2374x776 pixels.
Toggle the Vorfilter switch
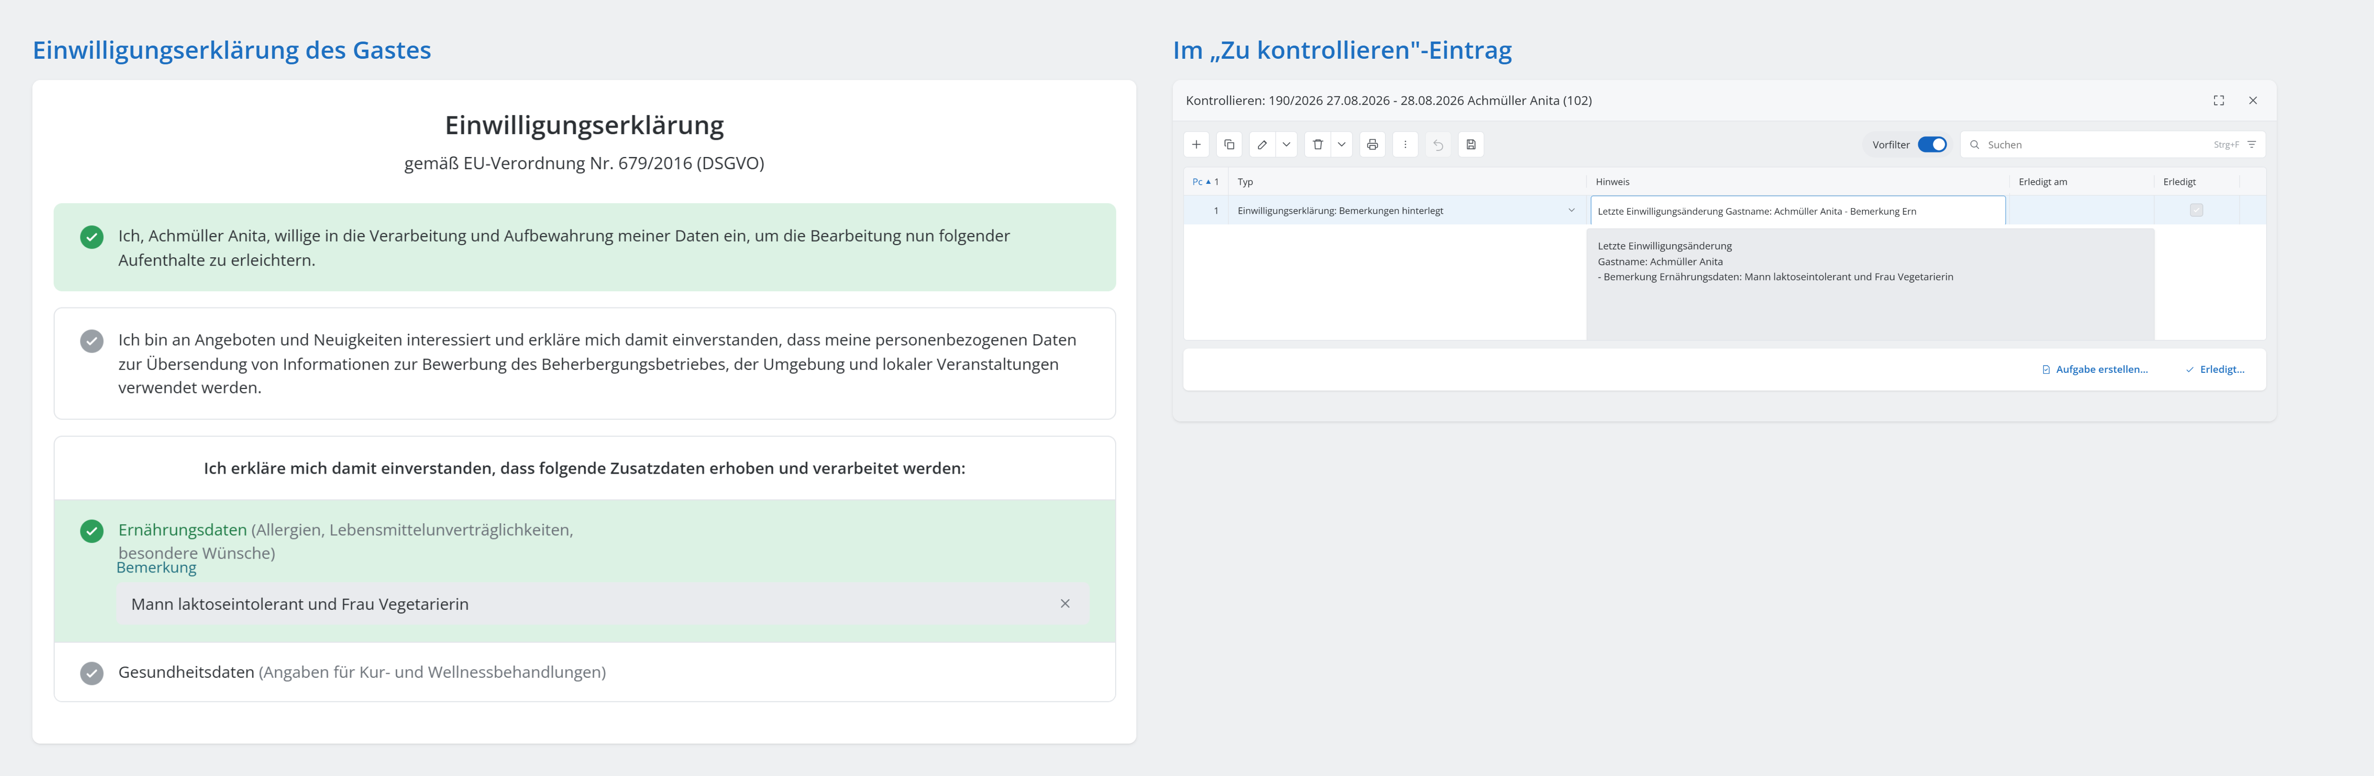[1931, 145]
